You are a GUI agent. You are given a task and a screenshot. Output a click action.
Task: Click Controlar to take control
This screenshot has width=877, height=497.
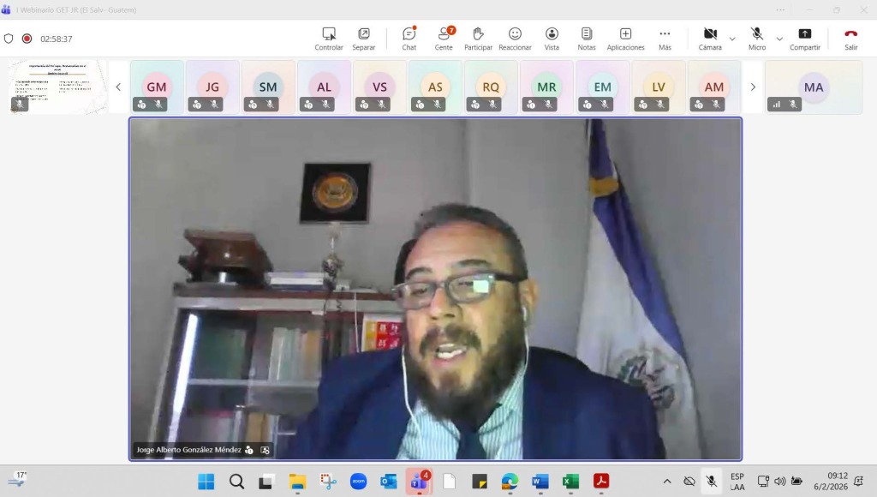[x=329, y=39]
